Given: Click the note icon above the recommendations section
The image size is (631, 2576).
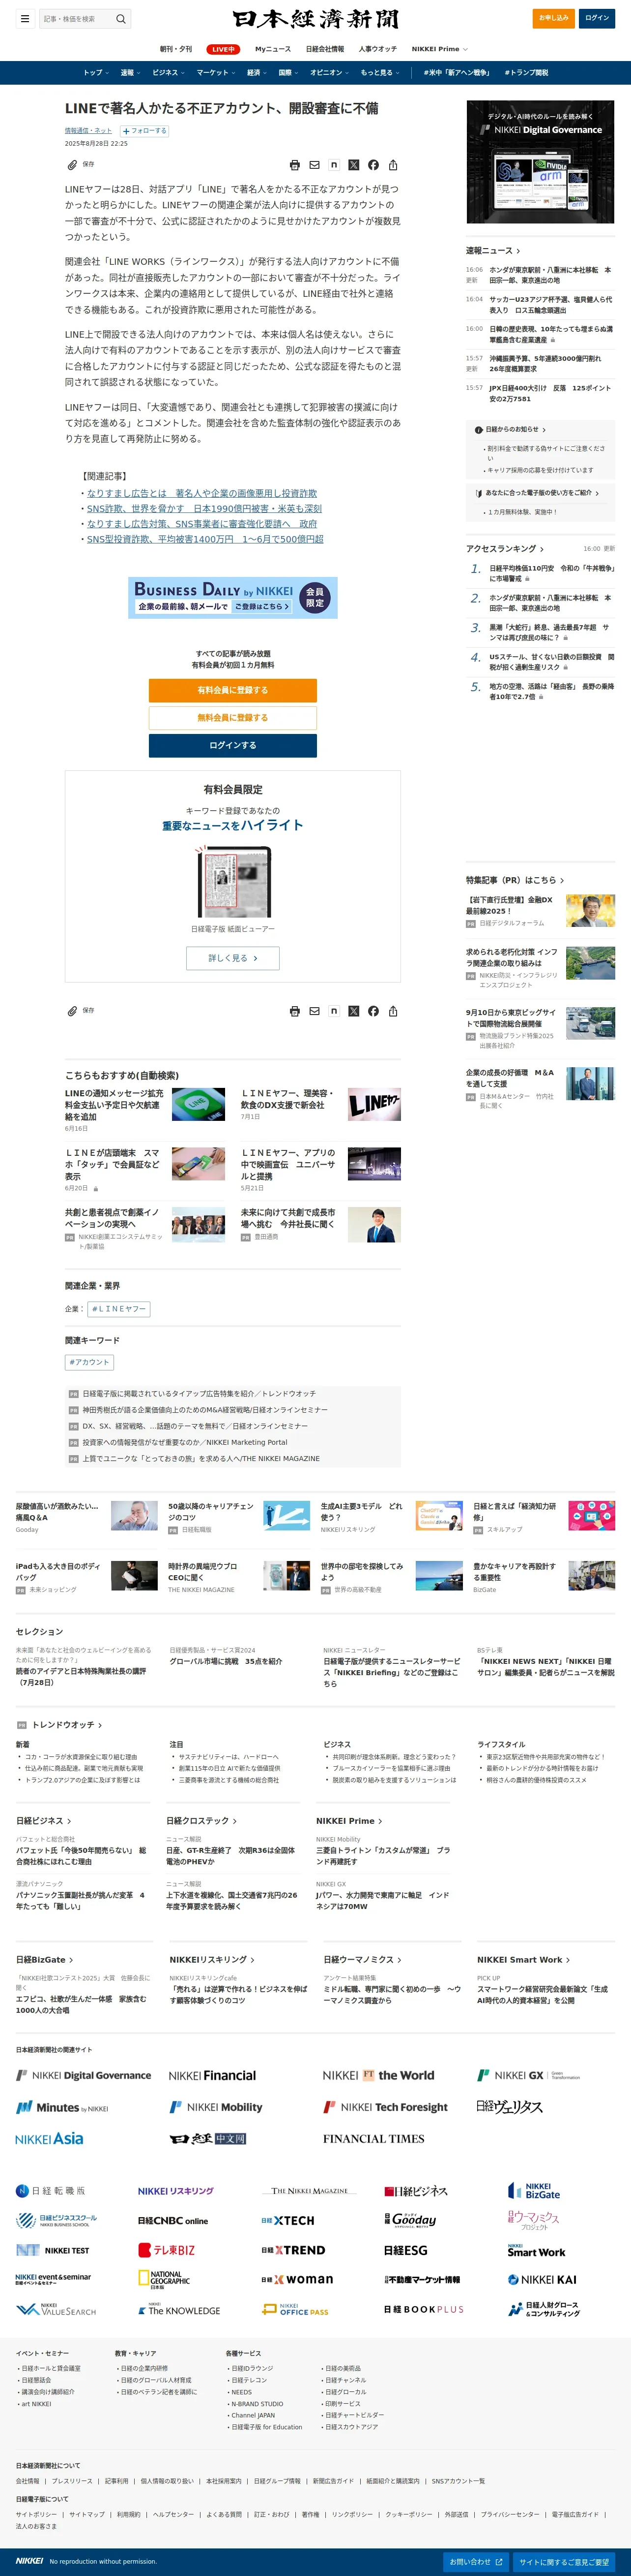Looking at the screenshot, I should coord(334,1011).
